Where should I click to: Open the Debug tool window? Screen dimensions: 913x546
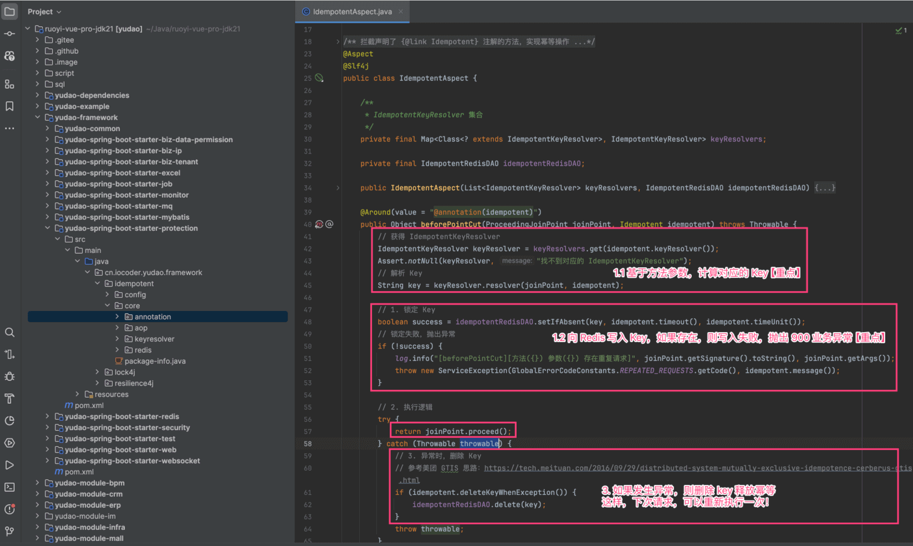tap(9, 376)
